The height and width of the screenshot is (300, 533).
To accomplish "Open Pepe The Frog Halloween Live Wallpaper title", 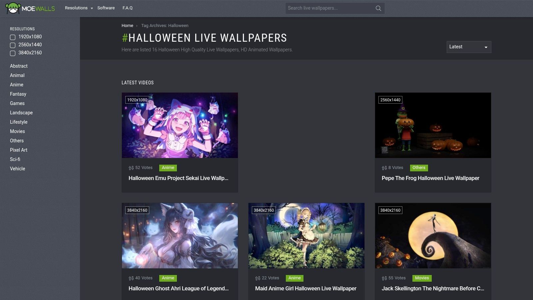I will pyautogui.click(x=430, y=178).
